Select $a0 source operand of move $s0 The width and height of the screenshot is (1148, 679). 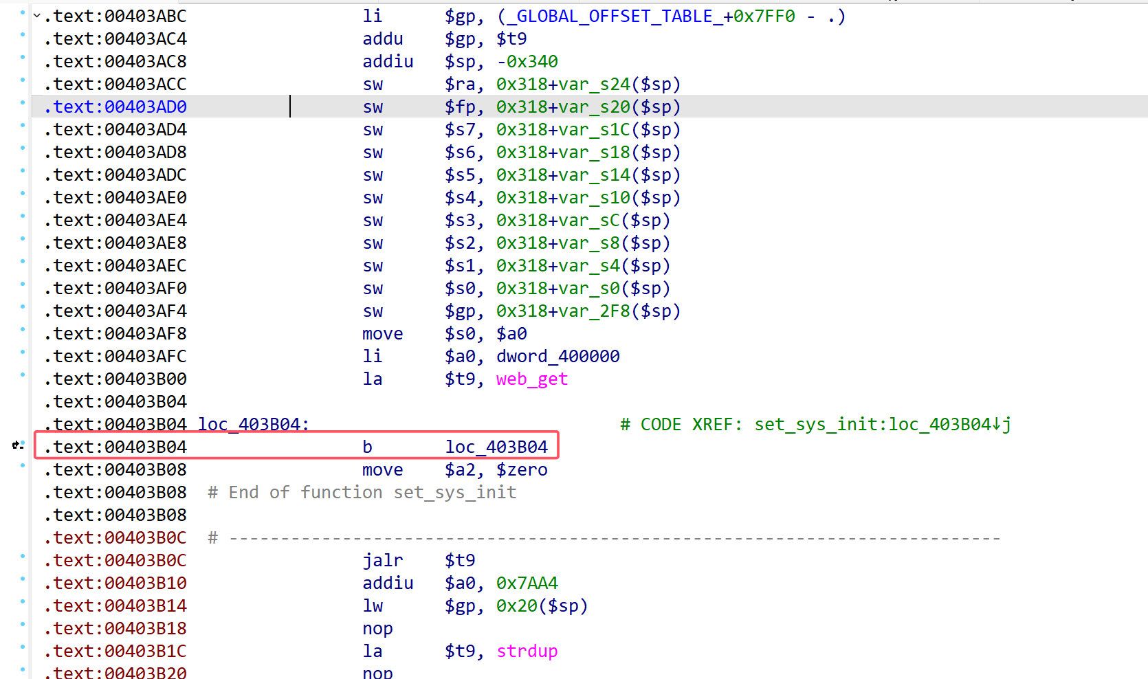pyautogui.click(x=512, y=333)
